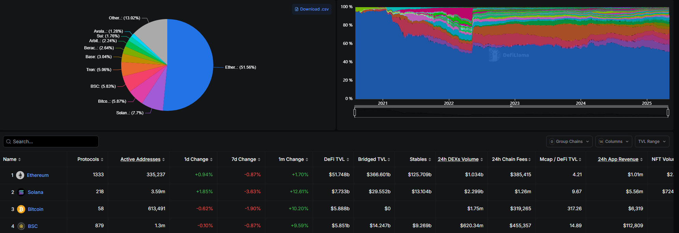The width and height of the screenshot is (679, 233).
Task: Sort by DeFi TVL sort arrows
Action: click(348, 160)
